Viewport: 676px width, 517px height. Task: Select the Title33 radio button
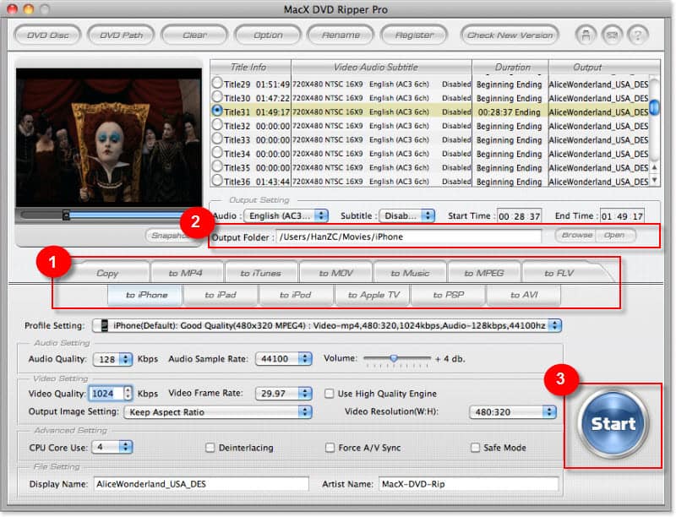point(217,139)
